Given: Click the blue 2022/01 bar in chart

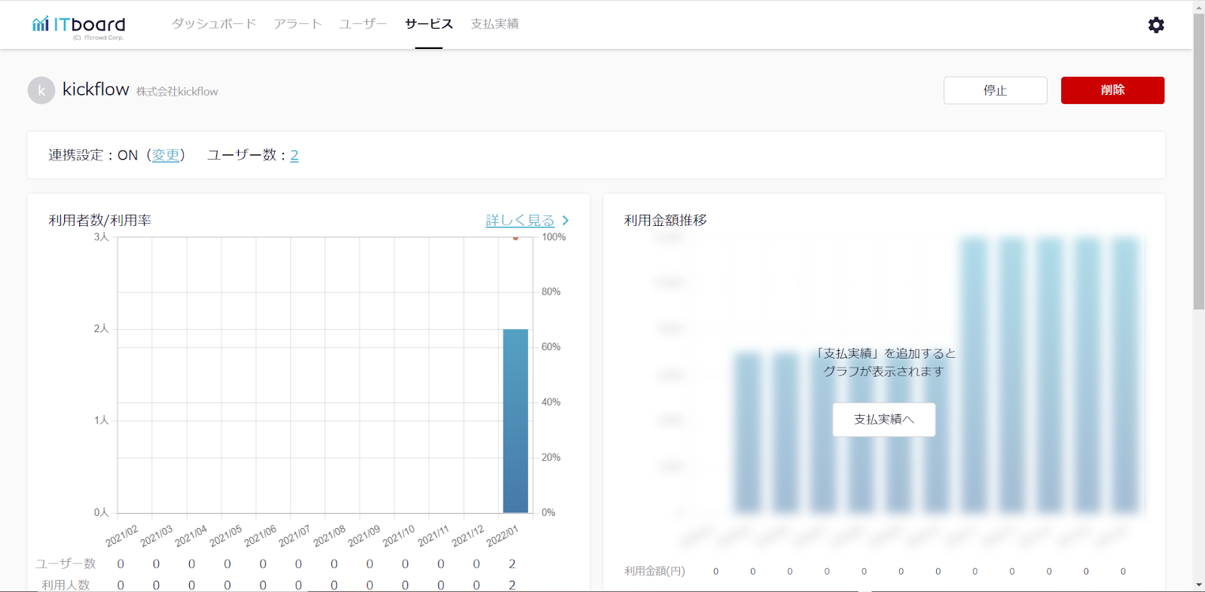Looking at the screenshot, I should [x=515, y=420].
